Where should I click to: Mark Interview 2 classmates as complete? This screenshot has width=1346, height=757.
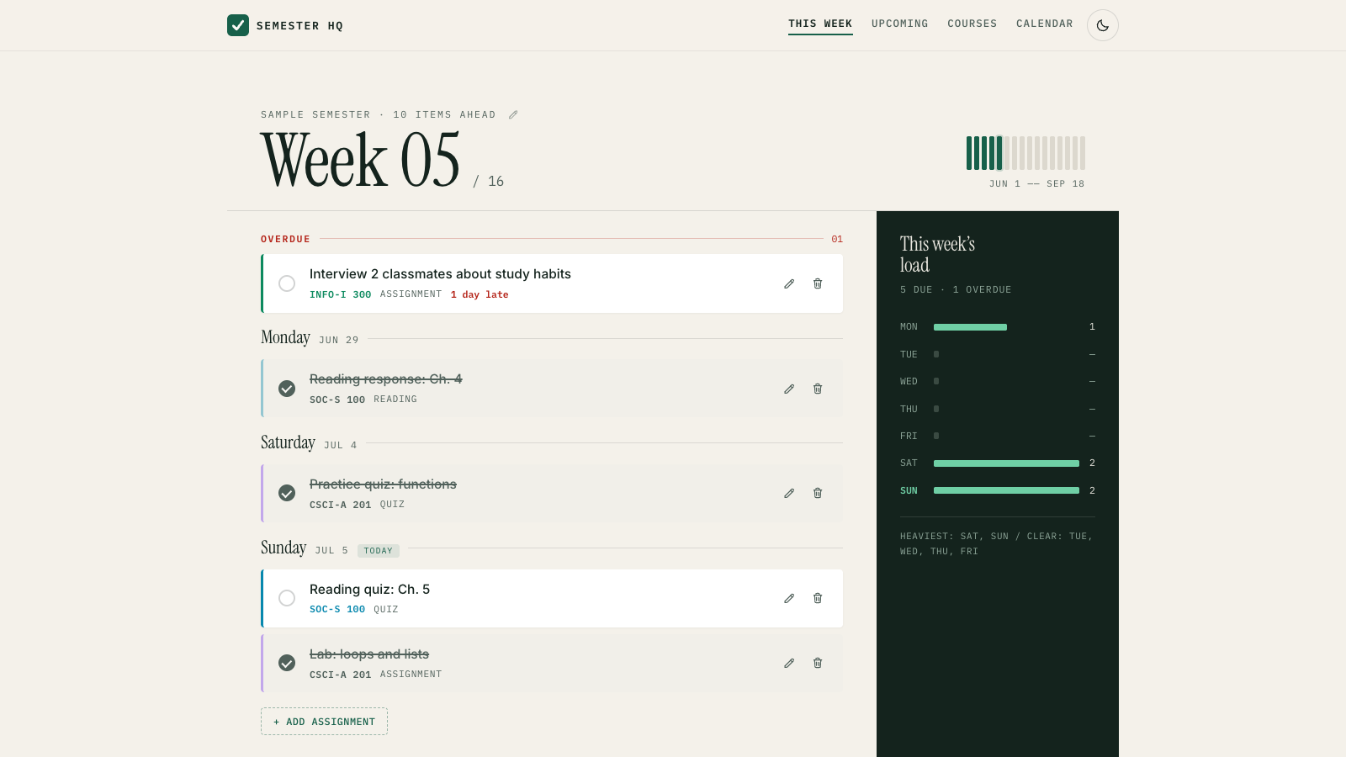[x=287, y=283]
